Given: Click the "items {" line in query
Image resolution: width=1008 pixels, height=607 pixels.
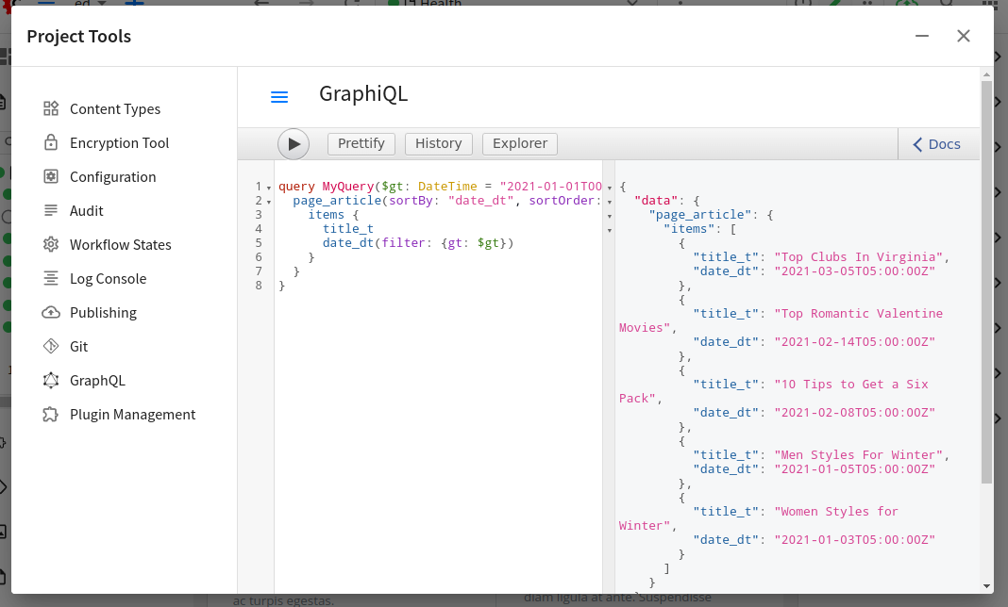Looking at the screenshot, I should point(333,215).
